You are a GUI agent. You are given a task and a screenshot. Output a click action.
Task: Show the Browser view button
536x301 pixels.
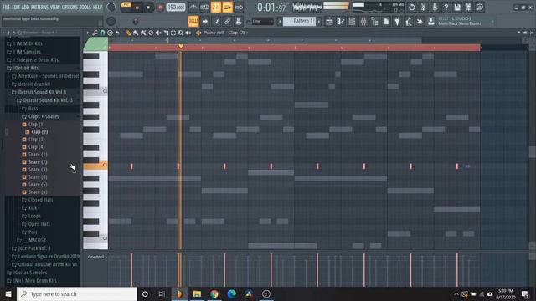[374, 22]
